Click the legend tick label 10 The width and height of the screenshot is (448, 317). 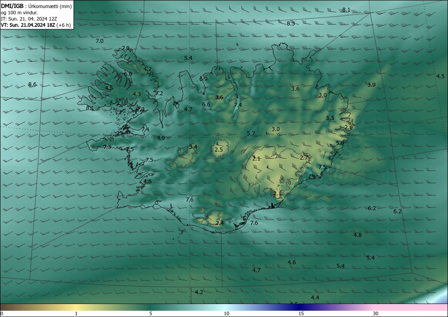tap(226, 314)
